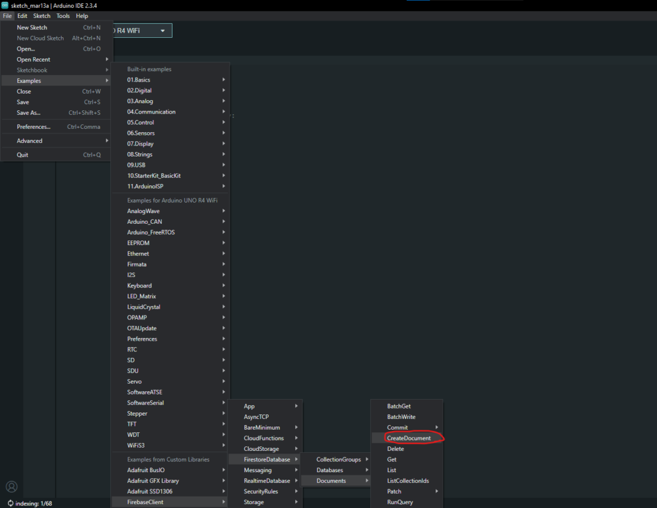Open the Tools menu
Viewport: 657px width, 508px height.
coord(63,16)
